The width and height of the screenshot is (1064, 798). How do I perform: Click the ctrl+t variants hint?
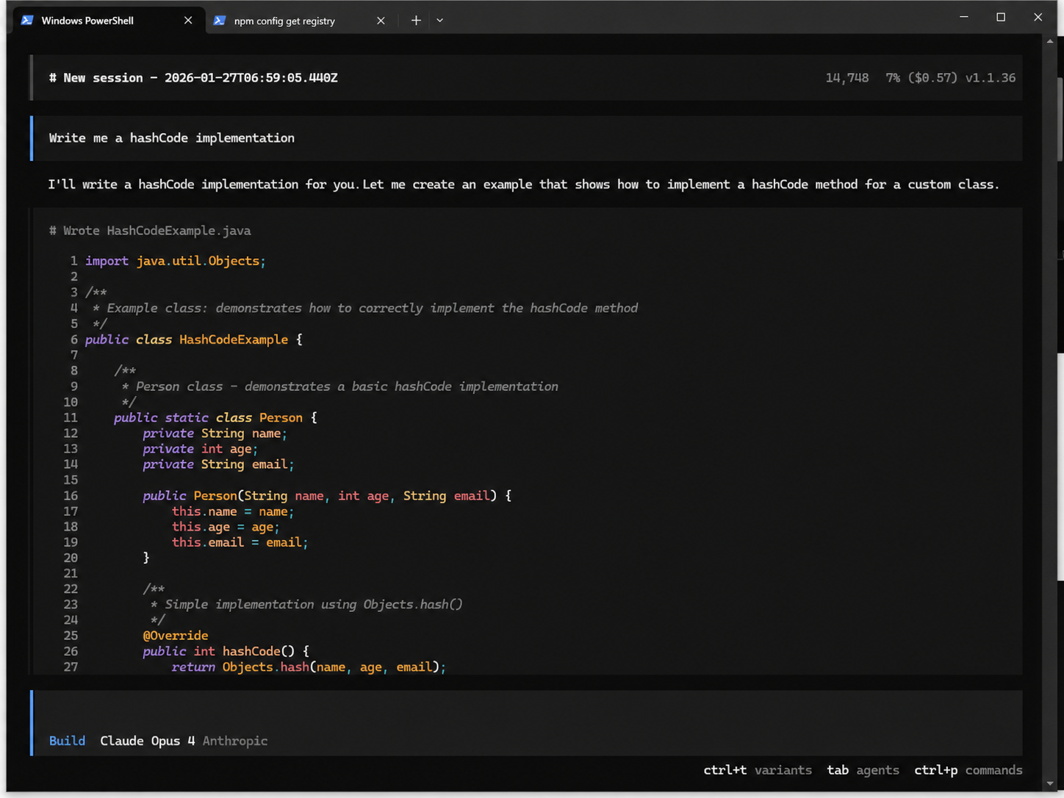pyautogui.click(x=758, y=770)
